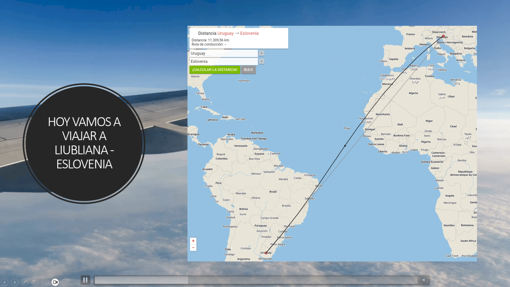Focus the Eslovenia destination input field
The image size is (510, 287).
pos(223,61)
